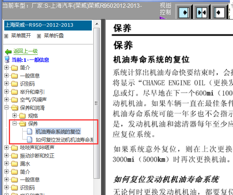Click the 视图控制 label
This screenshot has width=233, height=195.
pos(165,9)
